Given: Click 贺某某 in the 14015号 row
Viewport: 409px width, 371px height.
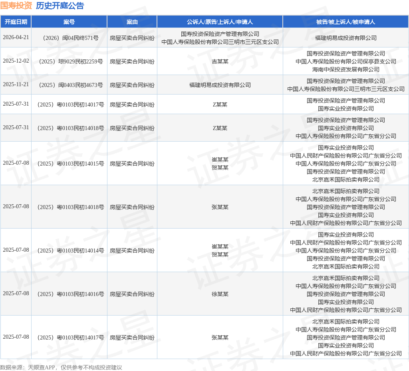Looking at the screenshot, I should tap(220, 168).
